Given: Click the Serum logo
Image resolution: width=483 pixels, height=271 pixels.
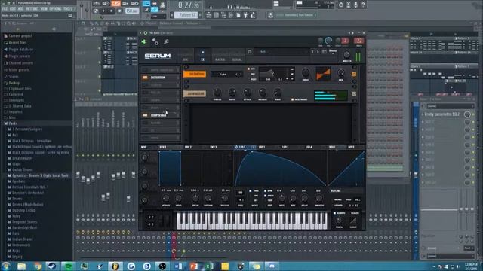Looking at the screenshot, I should [158, 56].
